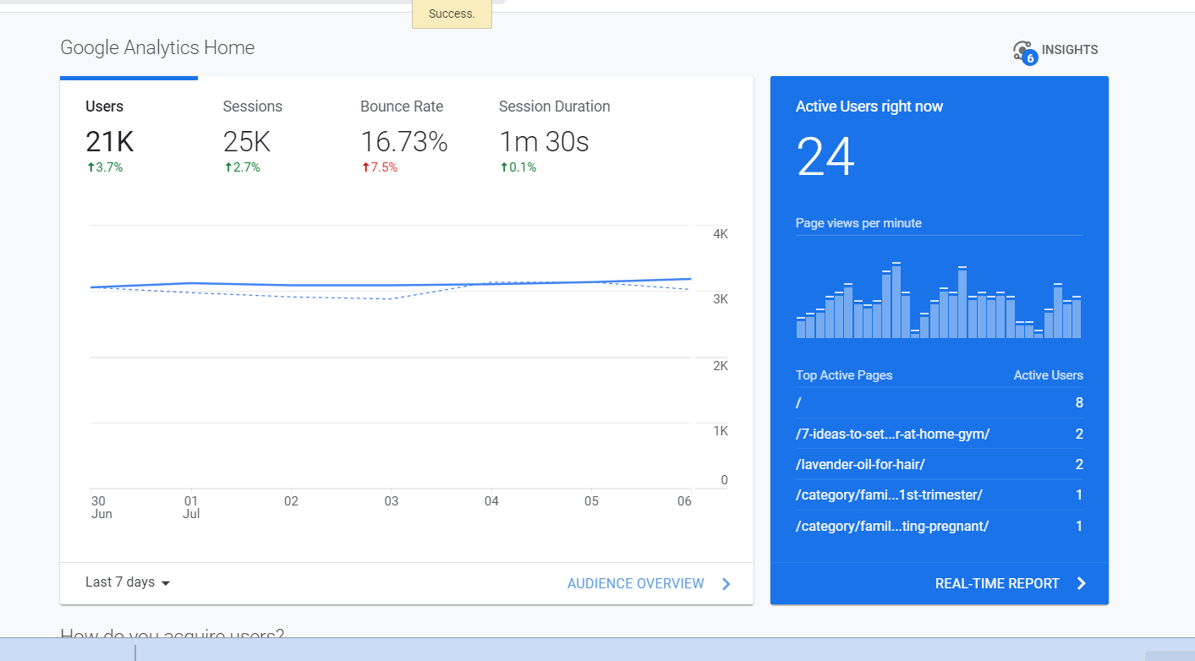Show the Session Duration metric
Viewport: 1195px width, 661px height.
[554, 107]
